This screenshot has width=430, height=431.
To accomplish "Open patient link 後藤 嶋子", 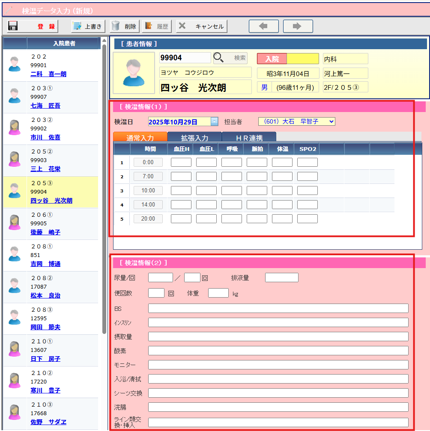I will click(45, 232).
